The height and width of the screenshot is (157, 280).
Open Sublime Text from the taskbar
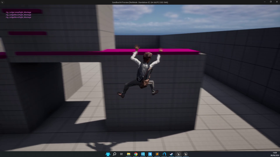pos(157,154)
